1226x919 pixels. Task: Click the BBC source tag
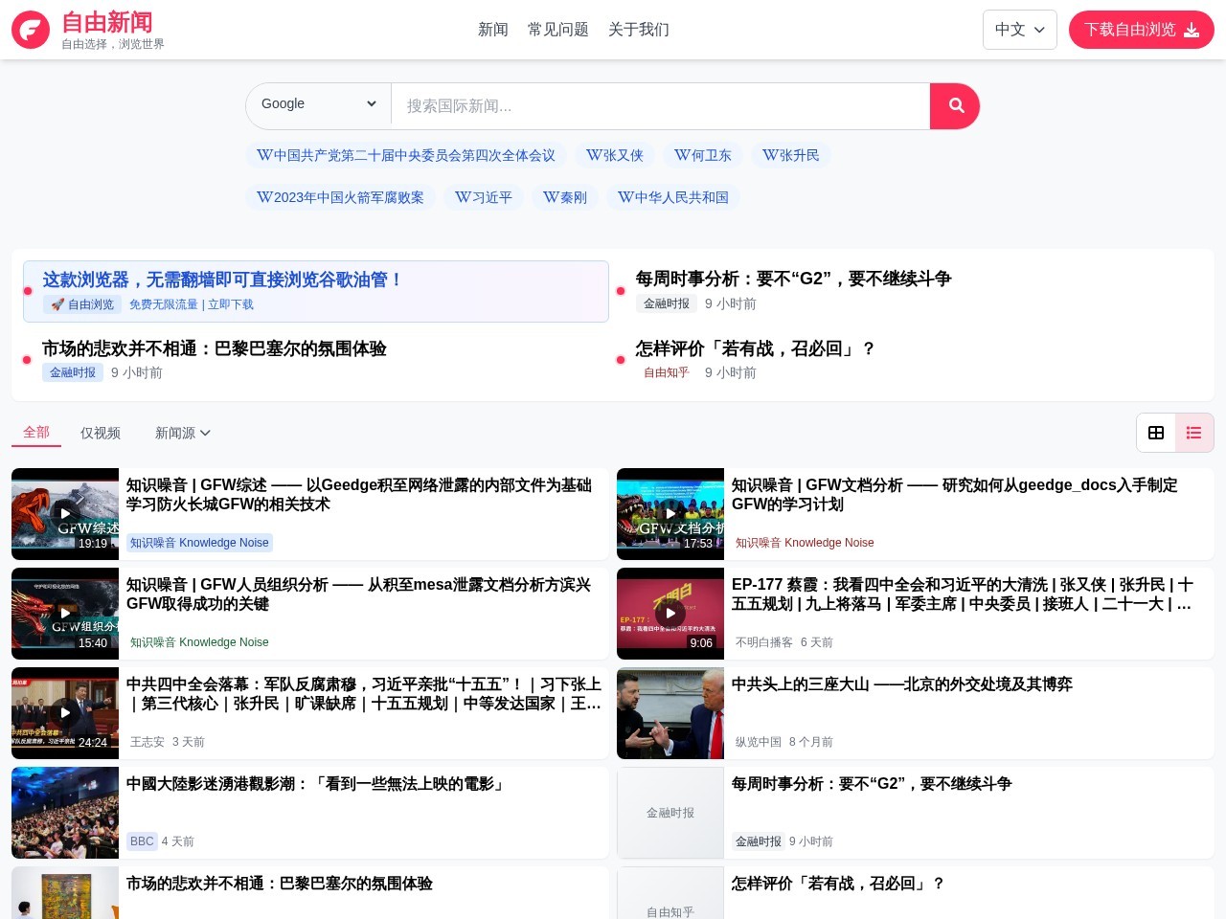click(x=142, y=841)
